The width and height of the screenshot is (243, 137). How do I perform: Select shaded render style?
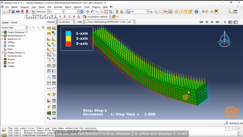coord(190,12)
